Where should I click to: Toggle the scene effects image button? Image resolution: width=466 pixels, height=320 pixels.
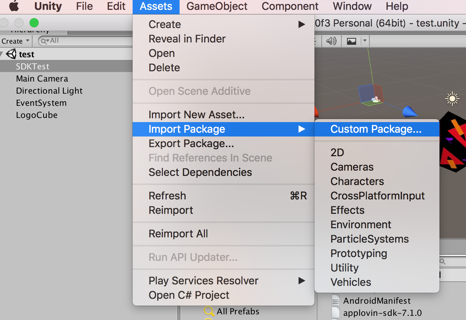pyautogui.click(x=352, y=41)
